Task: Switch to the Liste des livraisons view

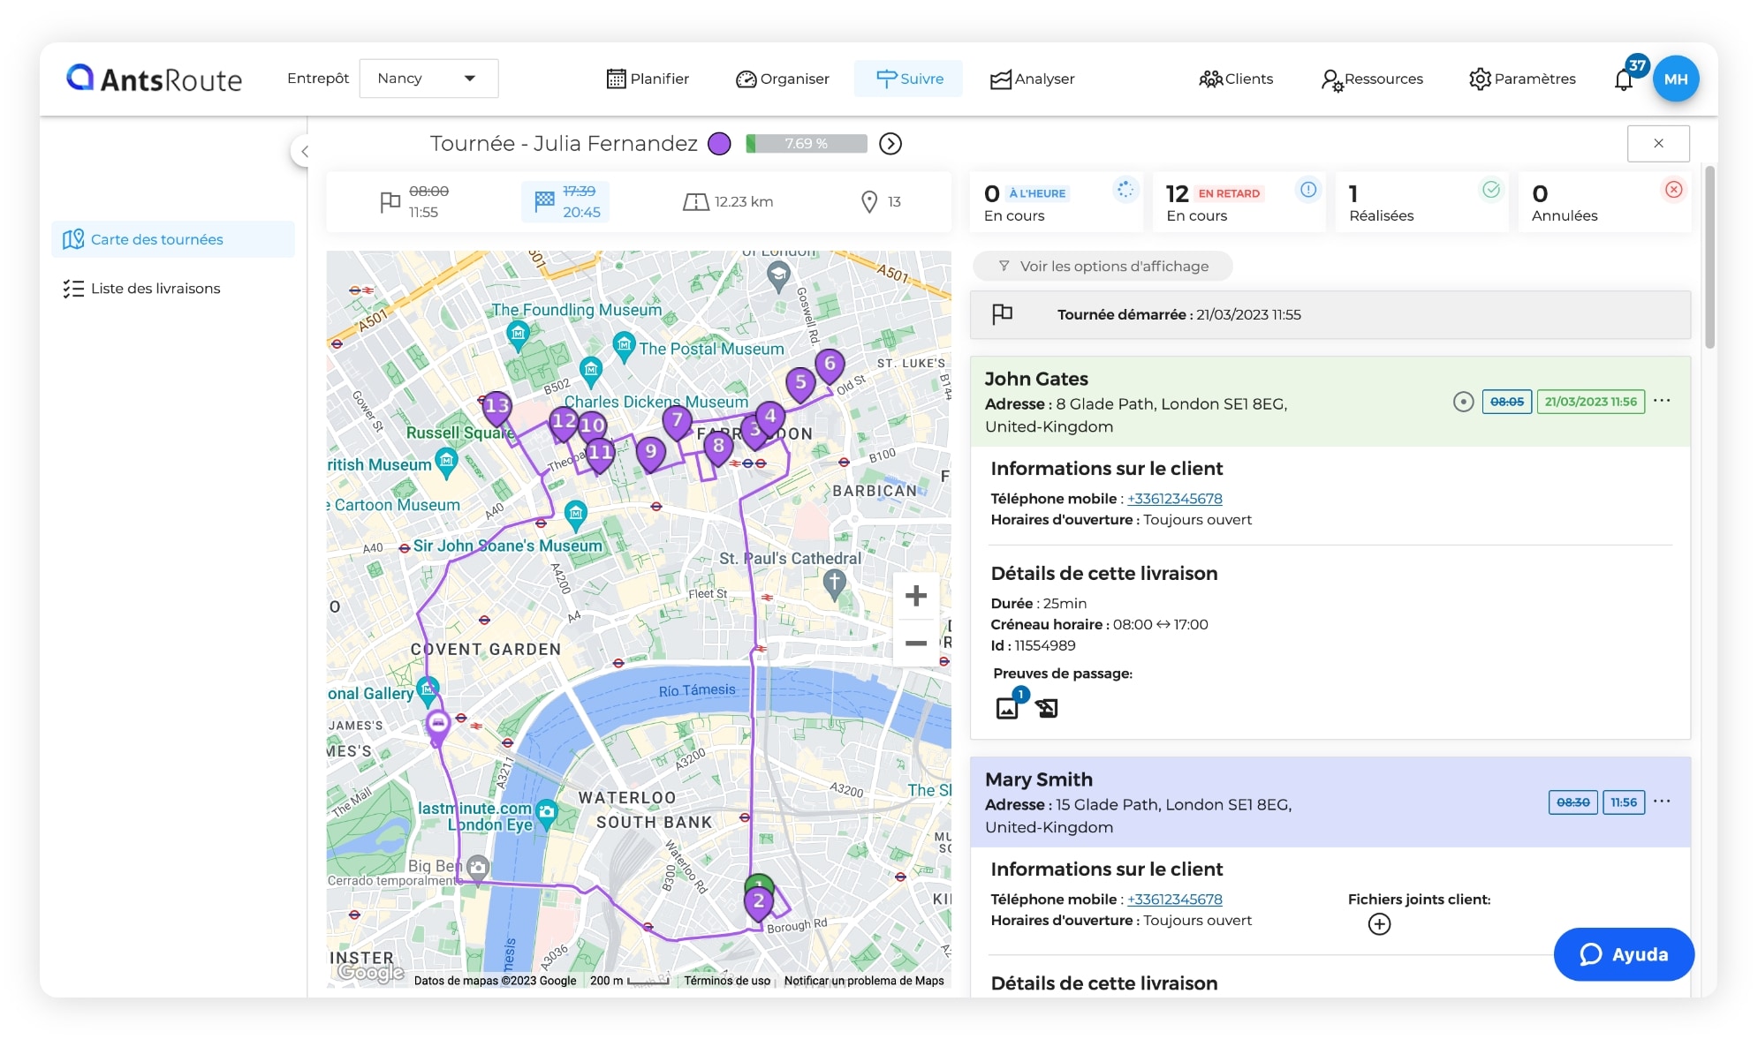Action: (155, 288)
